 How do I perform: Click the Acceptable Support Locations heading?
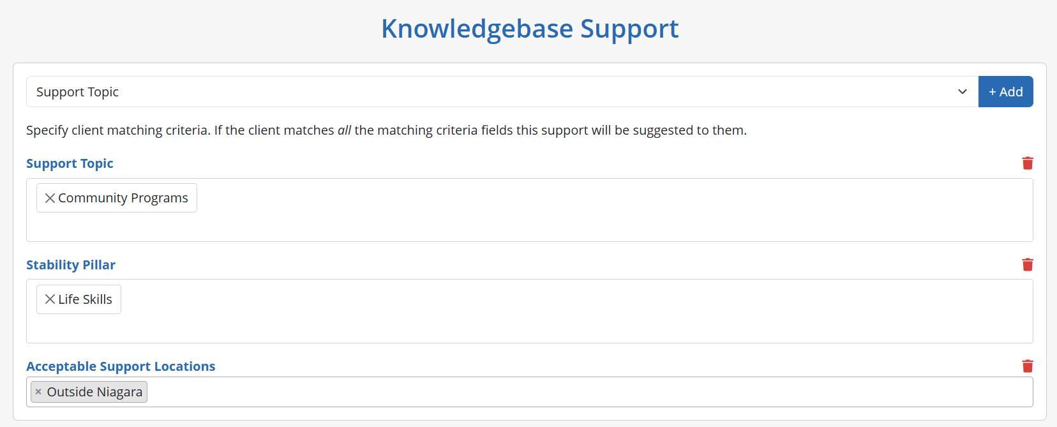point(121,366)
